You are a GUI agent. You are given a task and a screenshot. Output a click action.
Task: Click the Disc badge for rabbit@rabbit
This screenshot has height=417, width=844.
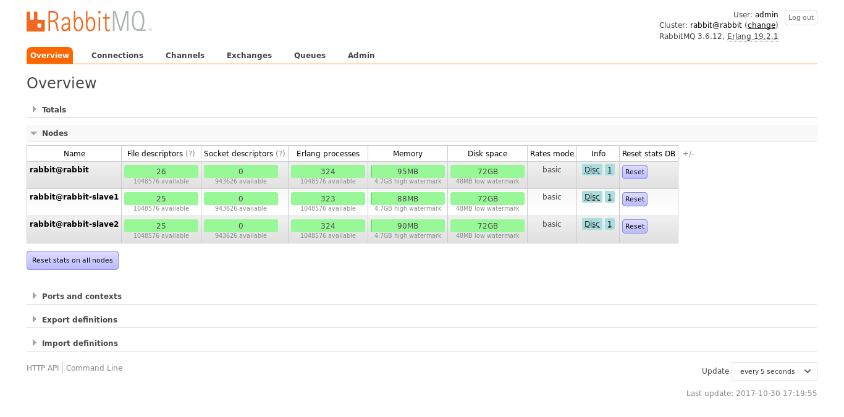click(592, 170)
